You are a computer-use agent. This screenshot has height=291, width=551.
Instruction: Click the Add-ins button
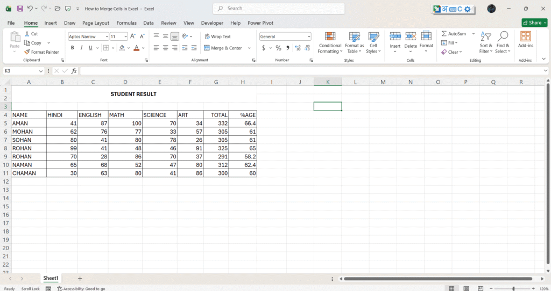click(525, 39)
